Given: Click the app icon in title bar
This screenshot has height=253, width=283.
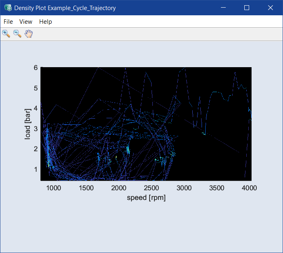Looking at the screenshot, I should (8, 8).
